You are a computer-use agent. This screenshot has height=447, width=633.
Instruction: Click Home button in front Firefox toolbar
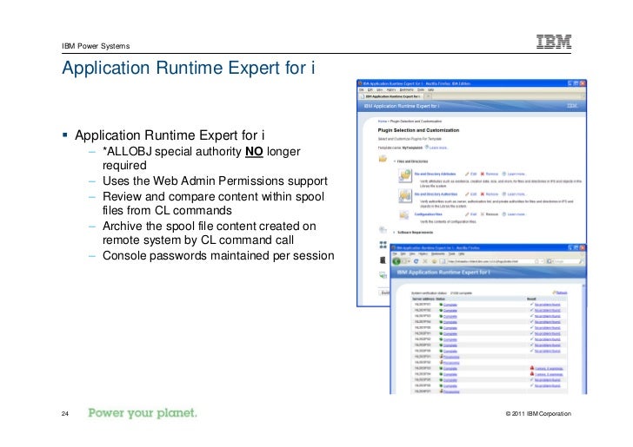[x=434, y=261]
